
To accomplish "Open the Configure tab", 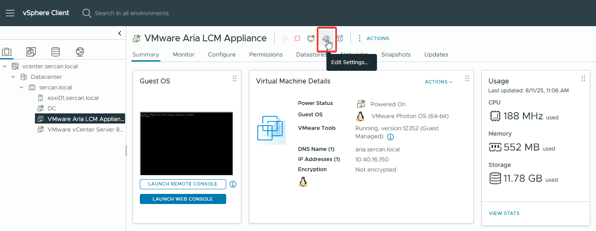I will click(222, 54).
